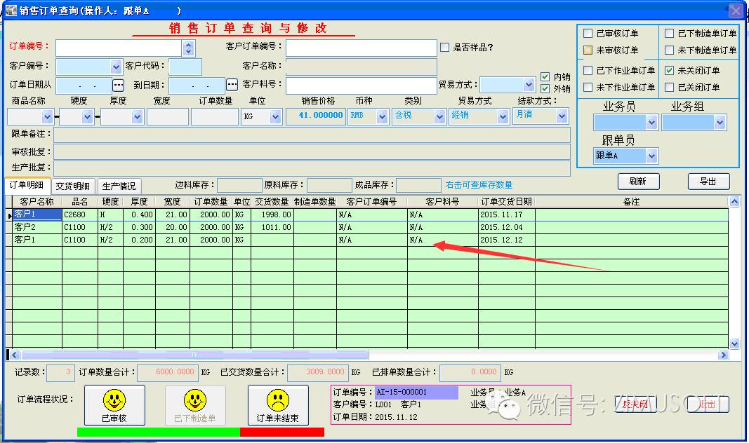This screenshot has height=443, width=749.
Task: Click scroll-right arrow of order grid
Action: pos(723,355)
